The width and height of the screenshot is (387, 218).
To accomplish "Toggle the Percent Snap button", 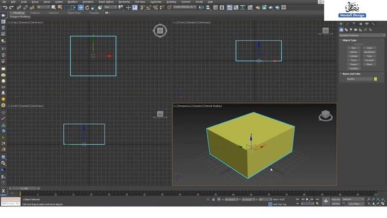I will pyautogui.click(x=155, y=8).
